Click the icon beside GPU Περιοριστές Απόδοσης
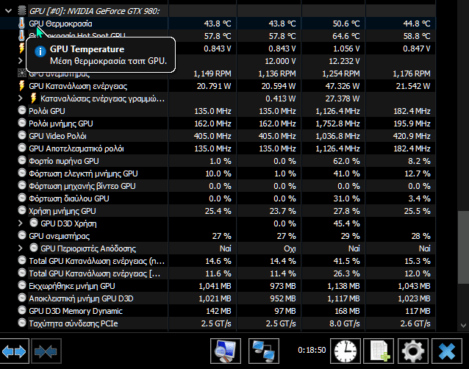Viewport: 469px width, 369px height. [x=34, y=248]
